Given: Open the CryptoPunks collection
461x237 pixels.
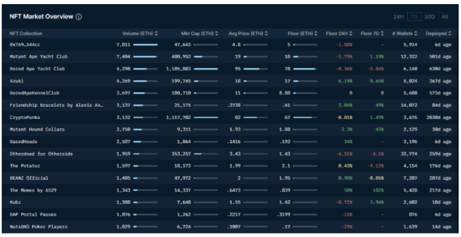Looking at the screenshot, I should [25, 117].
